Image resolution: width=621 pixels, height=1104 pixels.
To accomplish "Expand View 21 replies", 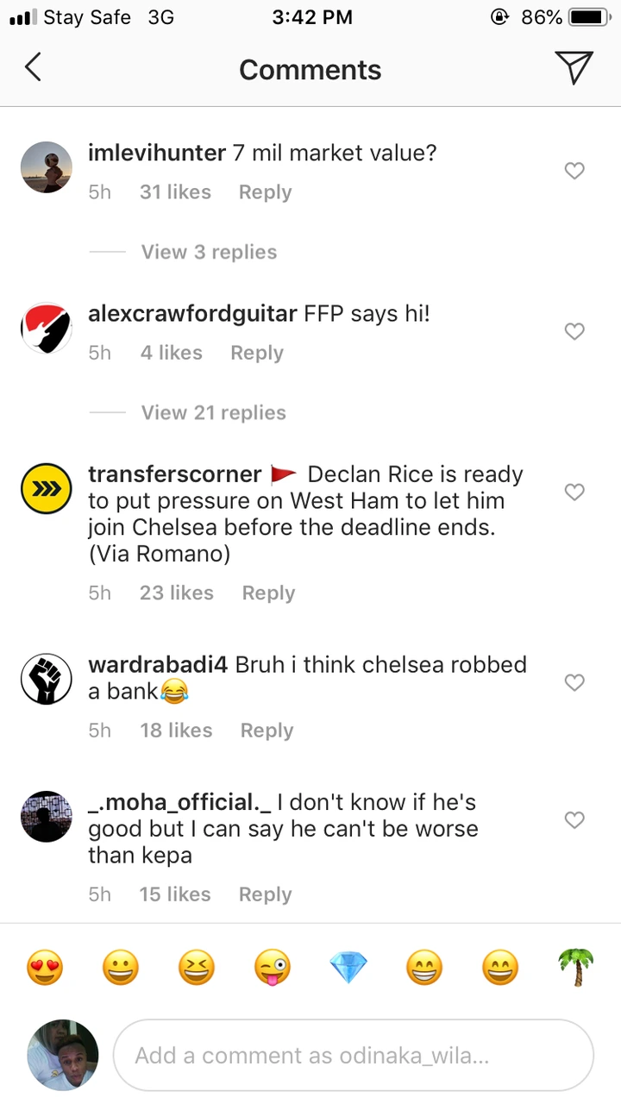I will click(214, 412).
